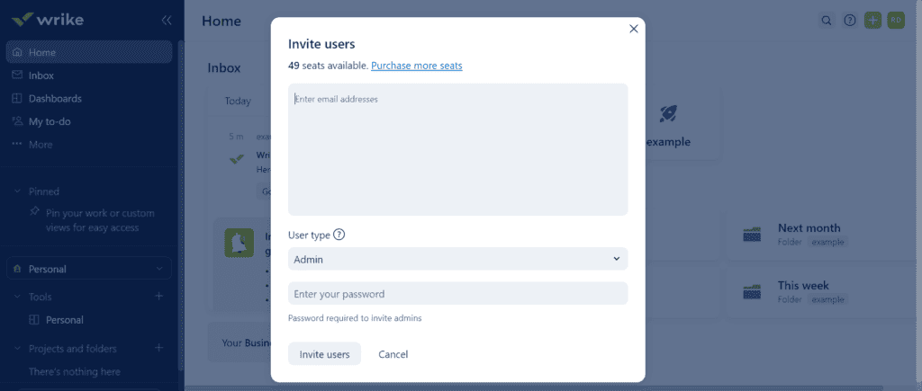Viewport: 922px width, 391px height.
Task: Collapse the Pinned section
Action: (x=16, y=191)
